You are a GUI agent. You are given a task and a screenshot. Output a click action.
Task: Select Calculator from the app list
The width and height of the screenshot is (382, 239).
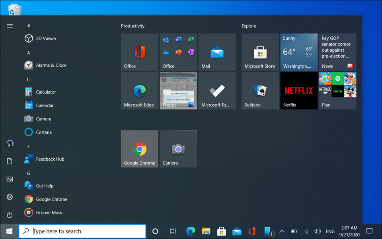(x=46, y=92)
